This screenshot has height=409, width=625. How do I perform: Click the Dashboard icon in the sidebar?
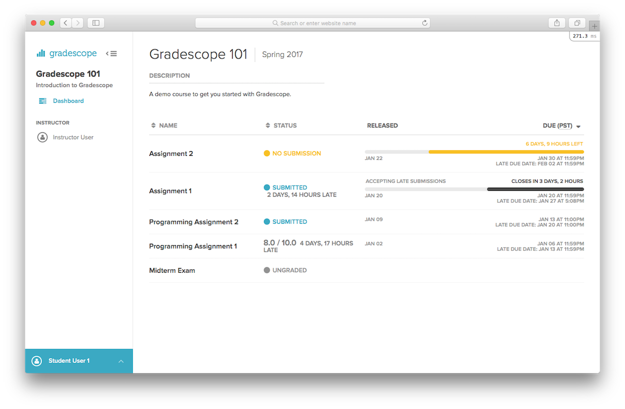[x=42, y=101]
